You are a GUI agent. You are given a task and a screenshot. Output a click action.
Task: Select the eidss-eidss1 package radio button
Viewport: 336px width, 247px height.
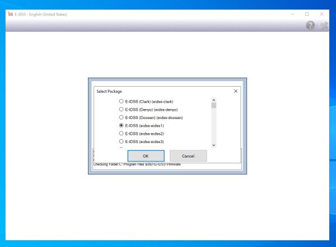[122, 125]
